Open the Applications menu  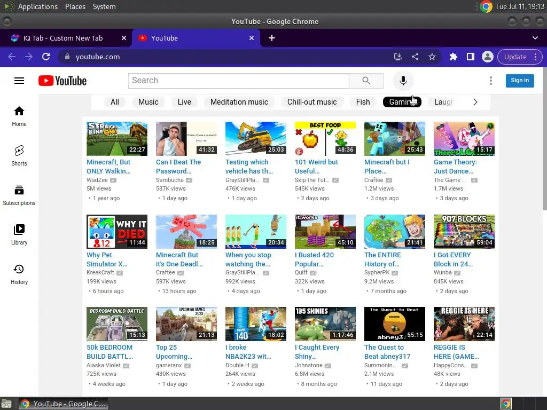tap(38, 6)
